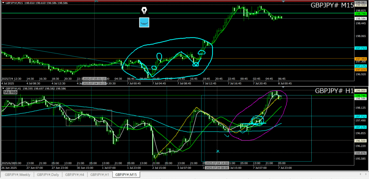The image size is (369, 179).
Task: Select the active GBPJPY#,M15 tab
Action: [x=126, y=175]
